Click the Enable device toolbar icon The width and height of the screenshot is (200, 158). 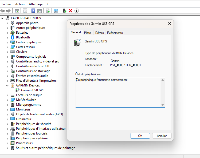tap(65, 11)
